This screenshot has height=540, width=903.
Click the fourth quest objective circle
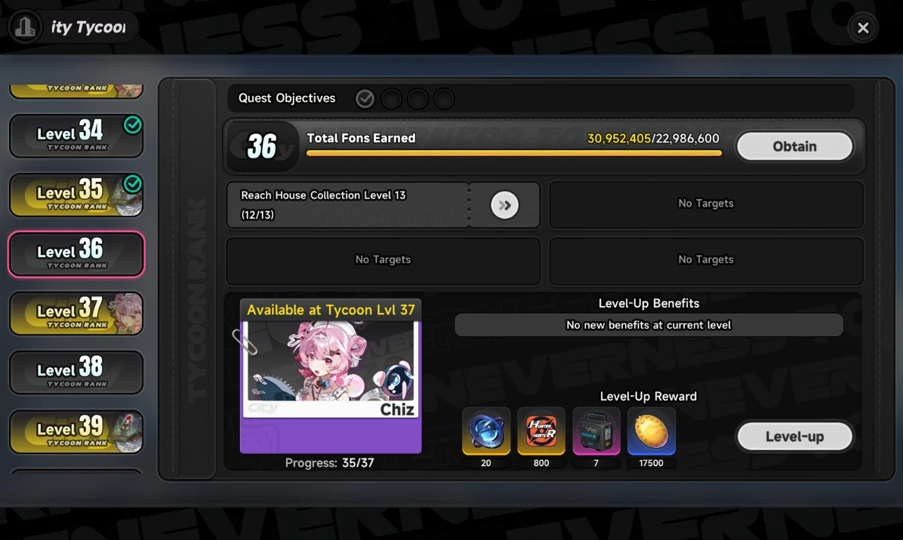click(x=444, y=99)
